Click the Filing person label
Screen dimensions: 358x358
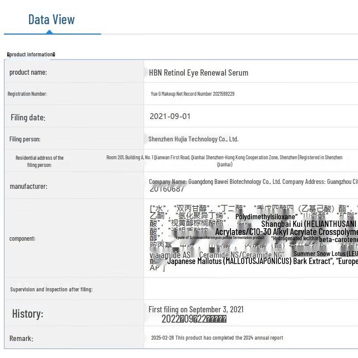pyautogui.click(x=25, y=139)
